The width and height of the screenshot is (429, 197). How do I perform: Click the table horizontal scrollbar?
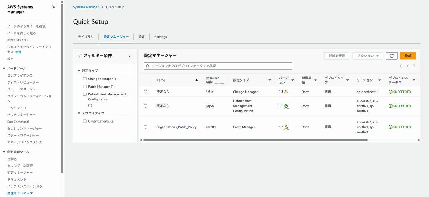(255, 140)
